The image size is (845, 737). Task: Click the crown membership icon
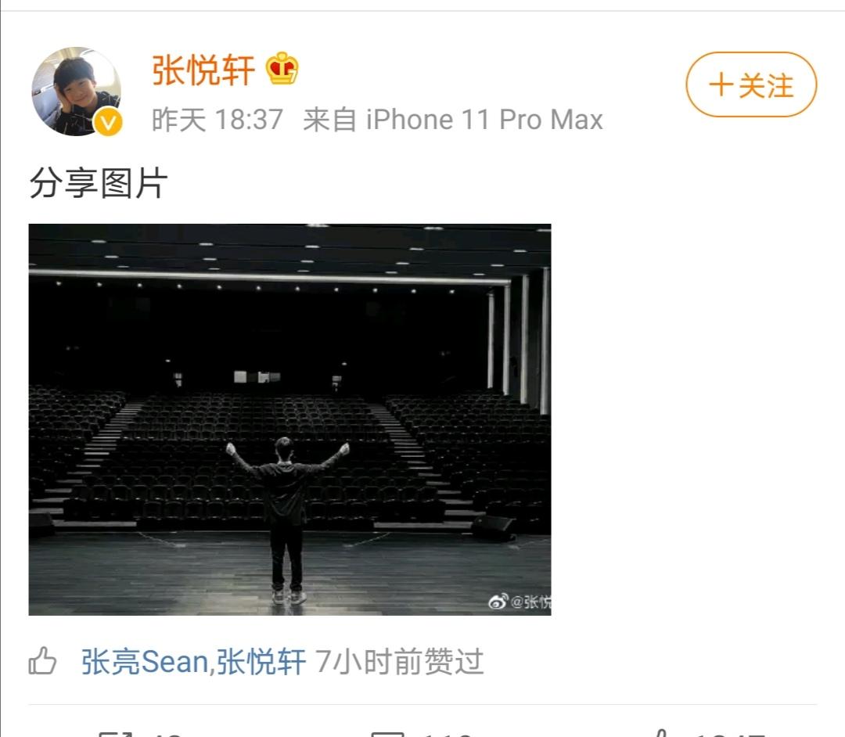click(282, 68)
